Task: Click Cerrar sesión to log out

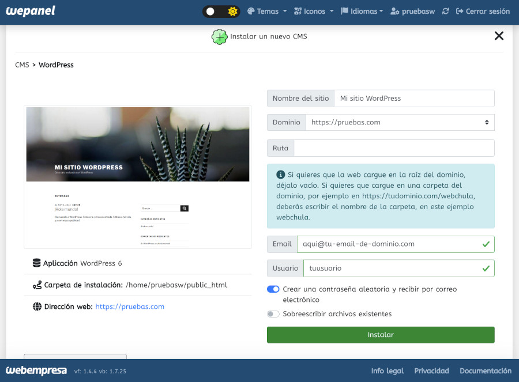Action: point(483,12)
